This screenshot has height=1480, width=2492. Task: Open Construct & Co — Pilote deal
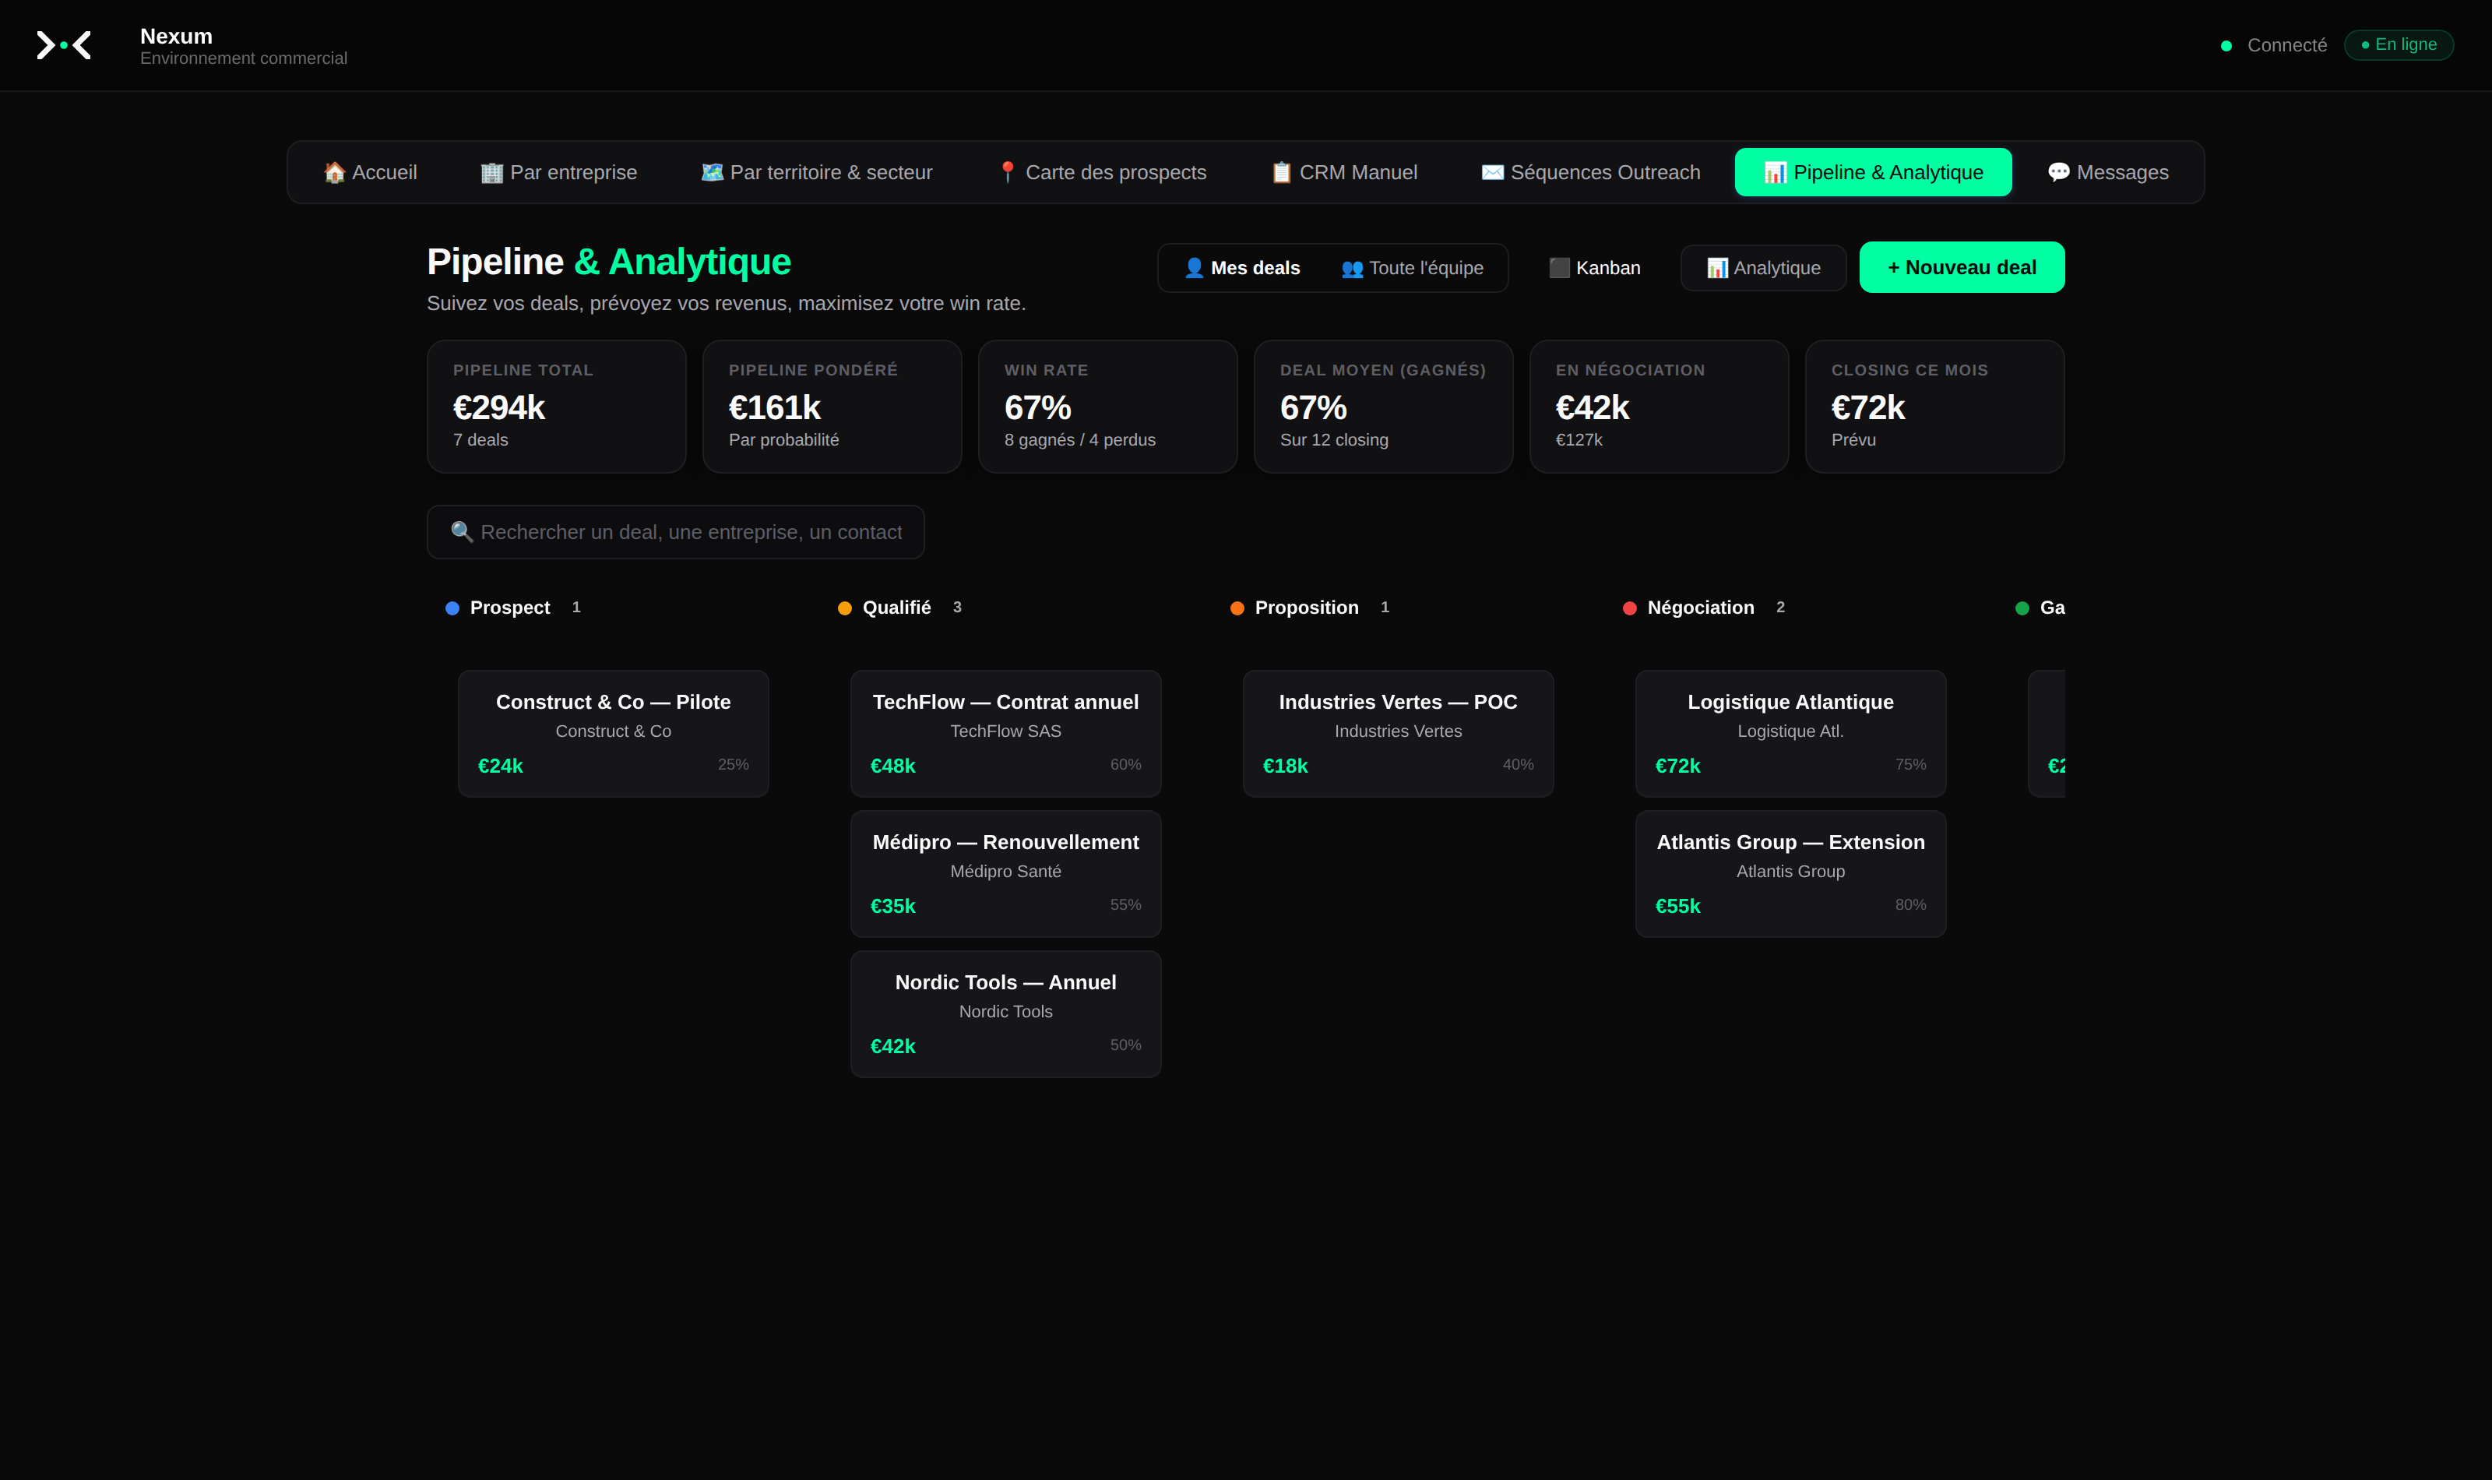[613, 733]
